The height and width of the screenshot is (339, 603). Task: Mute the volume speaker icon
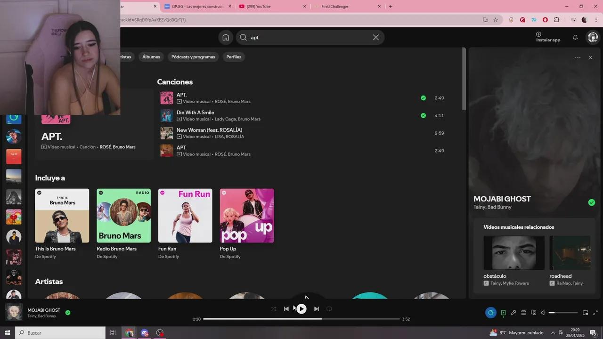[x=543, y=313]
